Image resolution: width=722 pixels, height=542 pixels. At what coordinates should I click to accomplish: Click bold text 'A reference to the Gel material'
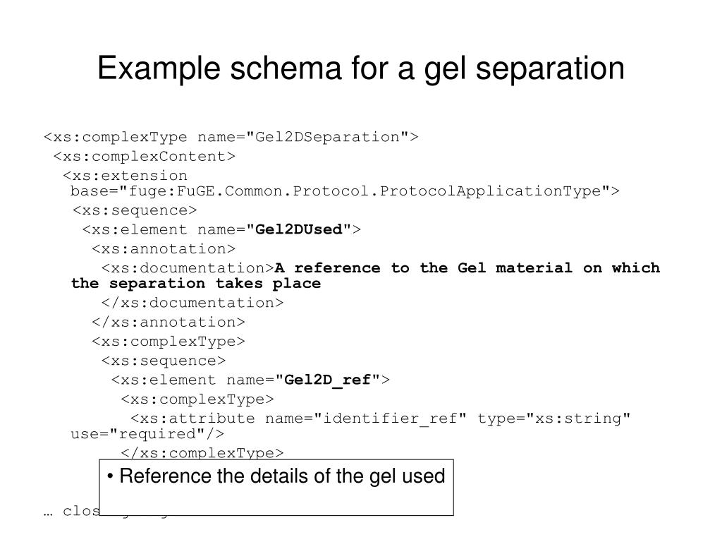tap(423, 268)
